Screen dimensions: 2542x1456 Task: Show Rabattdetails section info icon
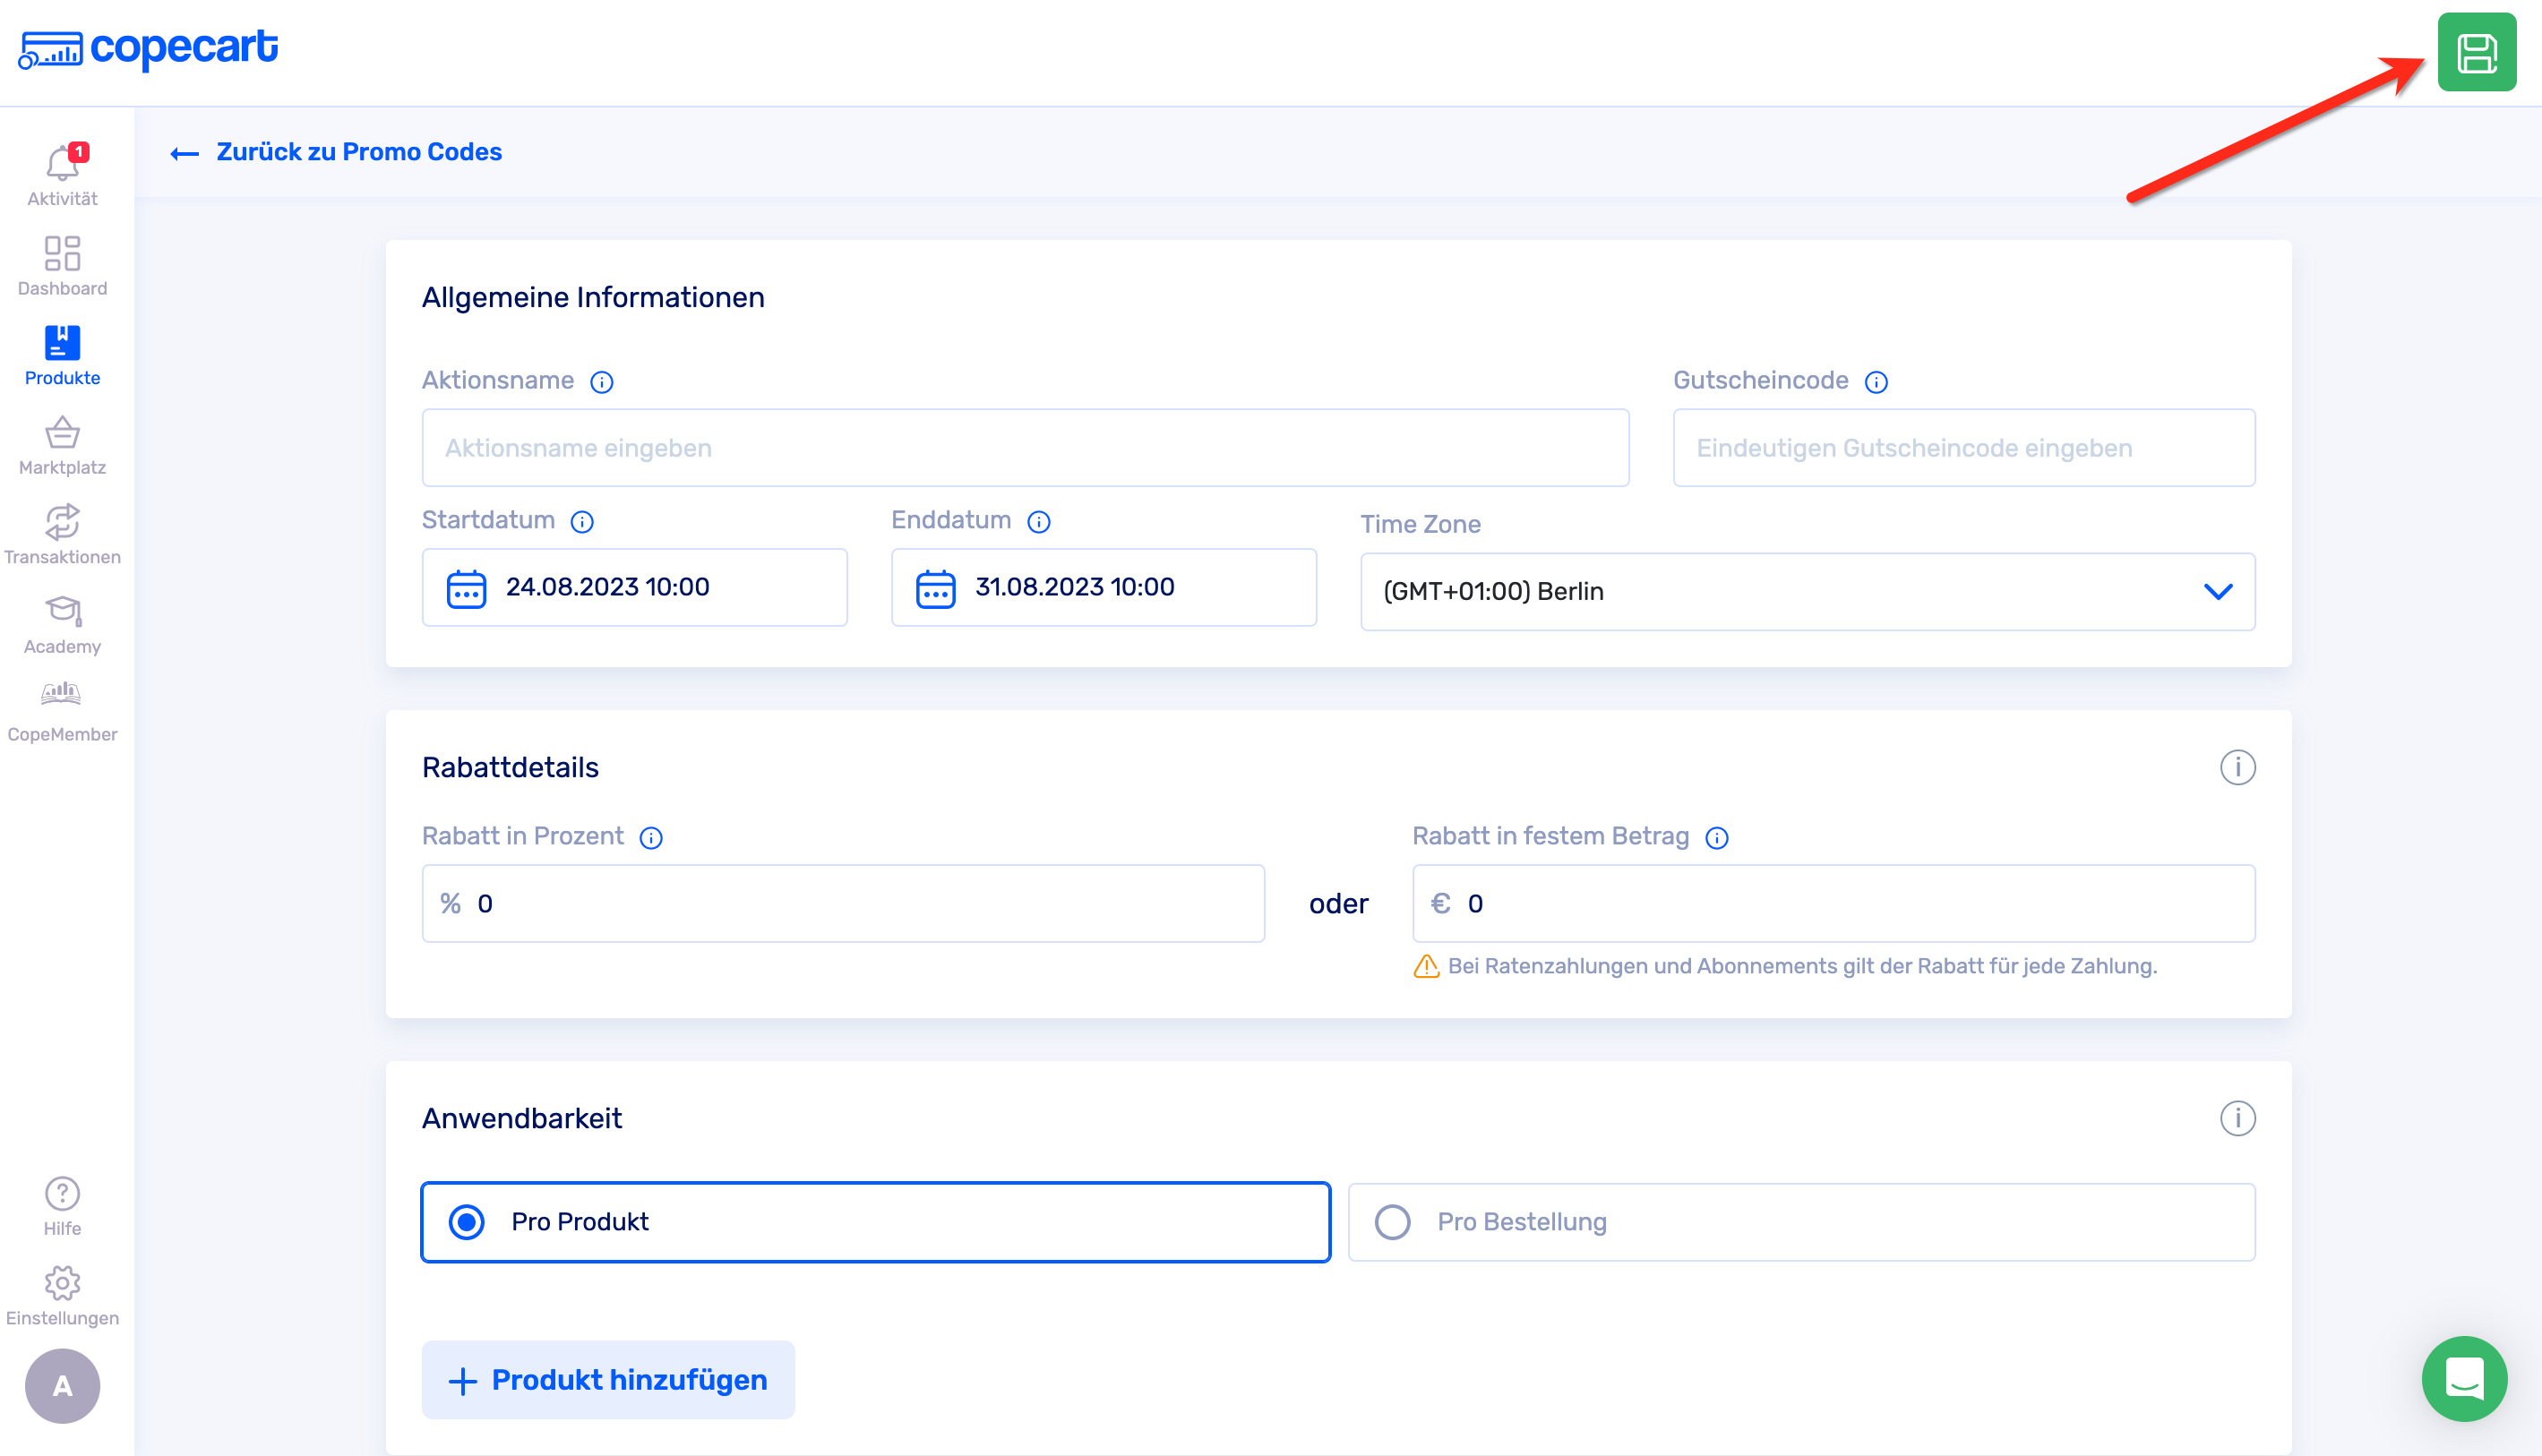(2237, 768)
